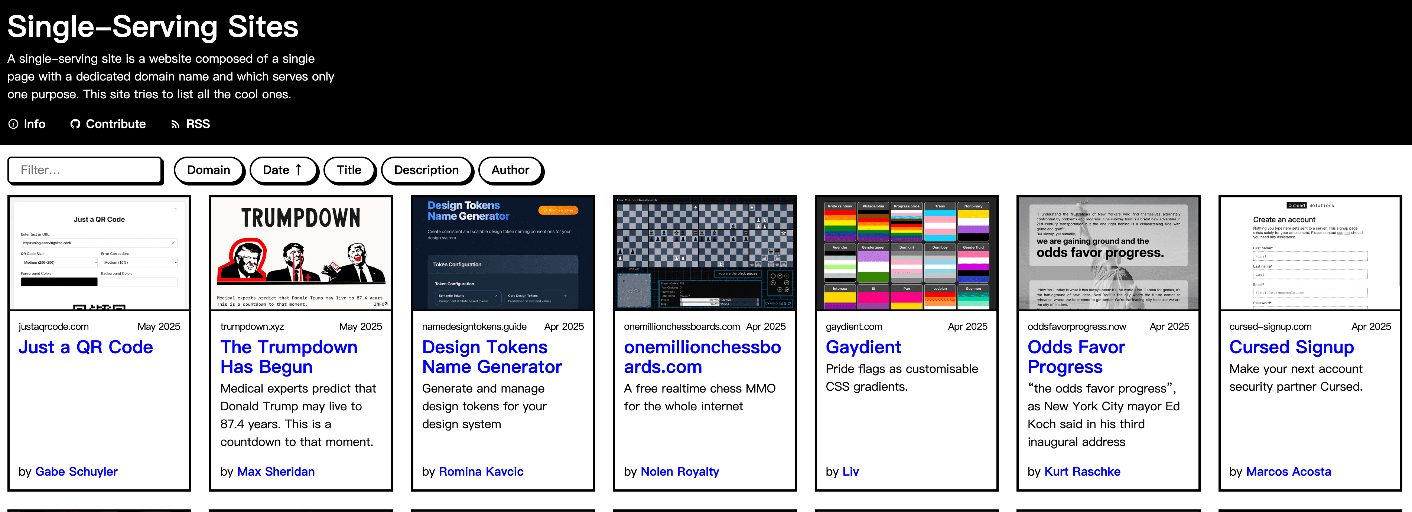Open Just a QR Code screenshot thumbnail
Viewport: 1412px width, 512px height.
pos(99,253)
